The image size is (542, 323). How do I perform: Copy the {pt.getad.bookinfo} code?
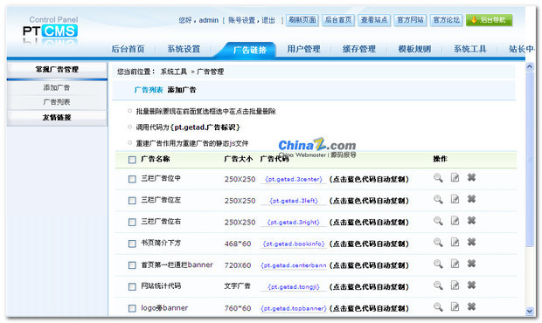pyautogui.click(x=294, y=244)
